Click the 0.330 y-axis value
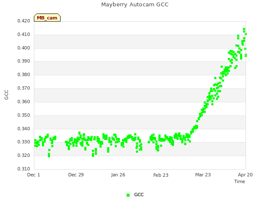The image size is (271, 203). pyautogui.click(x=24, y=142)
